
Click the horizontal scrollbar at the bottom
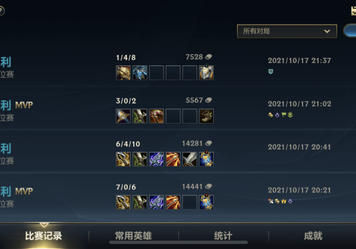(x=179, y=242)
